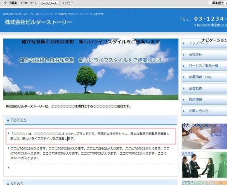Screen dimensions: 227x187
Task: Open the サービス／製品一覧 navigation link
Action: coord(204,66)
